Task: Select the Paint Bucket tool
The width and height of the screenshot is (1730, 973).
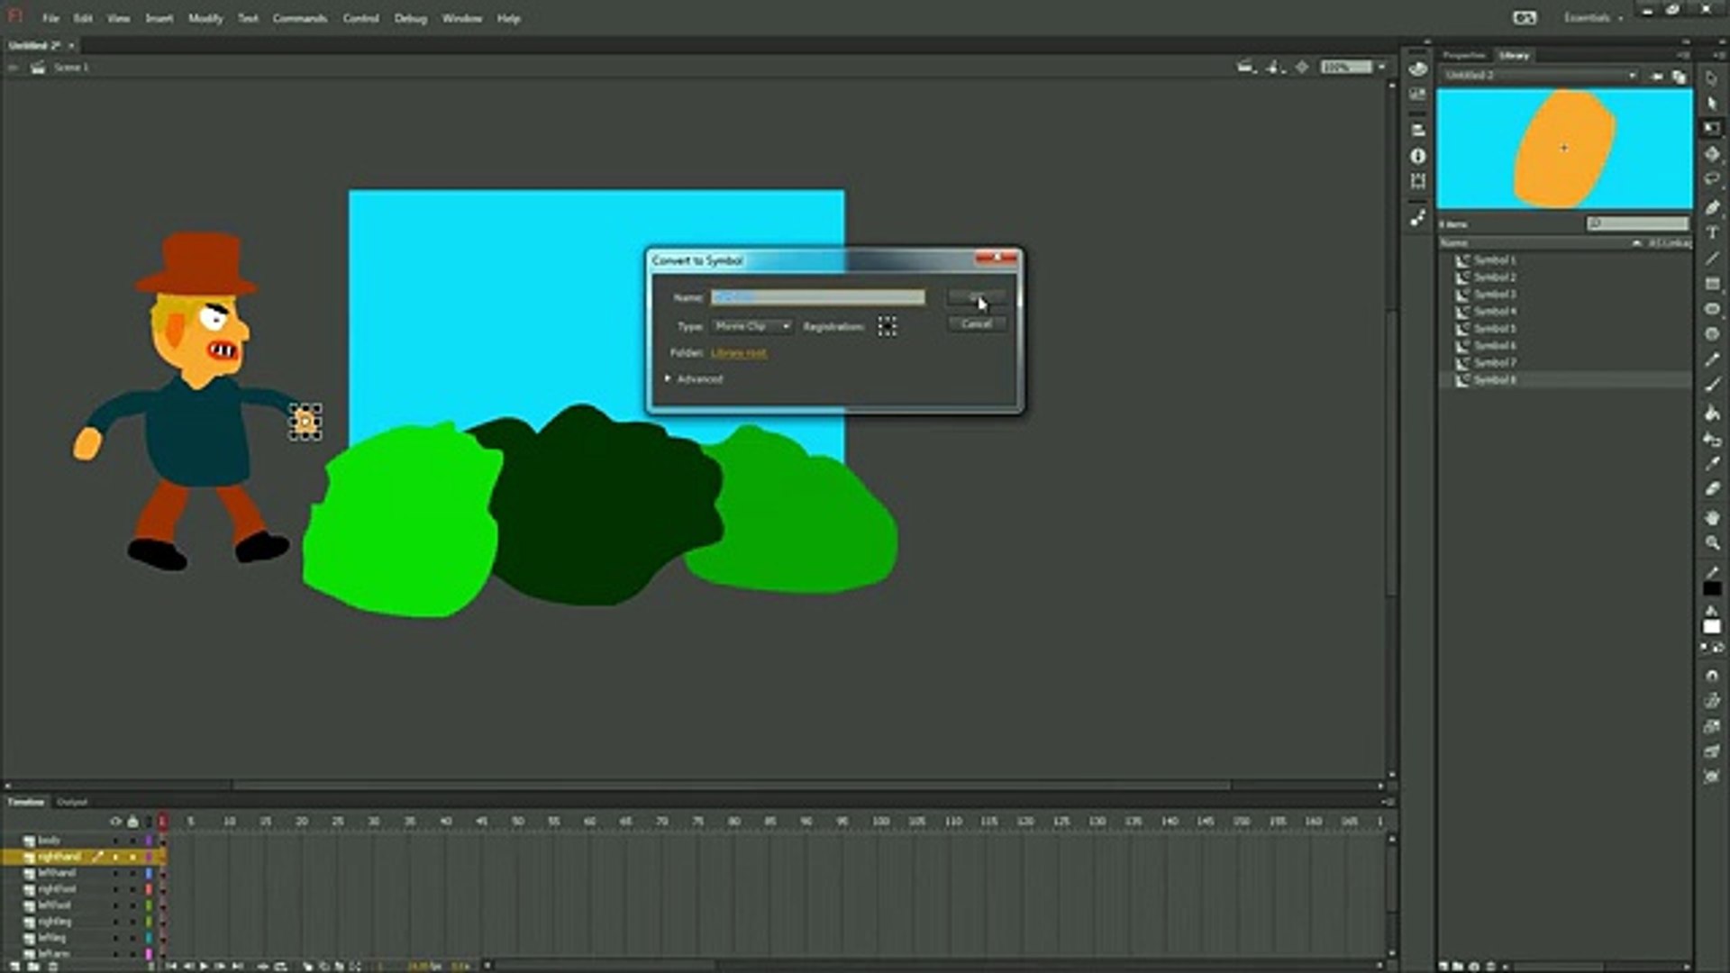Action: [1712, 414]
